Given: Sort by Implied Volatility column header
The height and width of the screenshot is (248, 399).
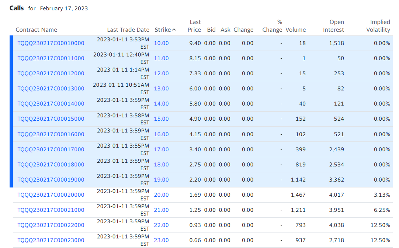Looking at the screenshot, I should pyautogui.click(x=378, y=26).
